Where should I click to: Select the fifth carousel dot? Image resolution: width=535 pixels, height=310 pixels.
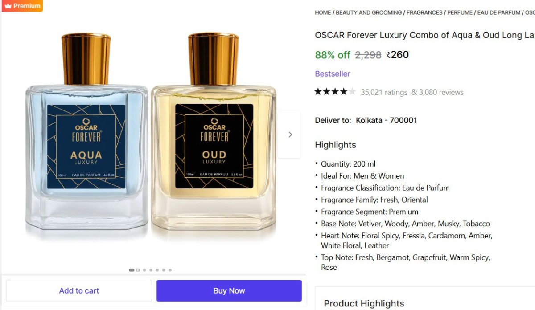click(x=157, y=270)
